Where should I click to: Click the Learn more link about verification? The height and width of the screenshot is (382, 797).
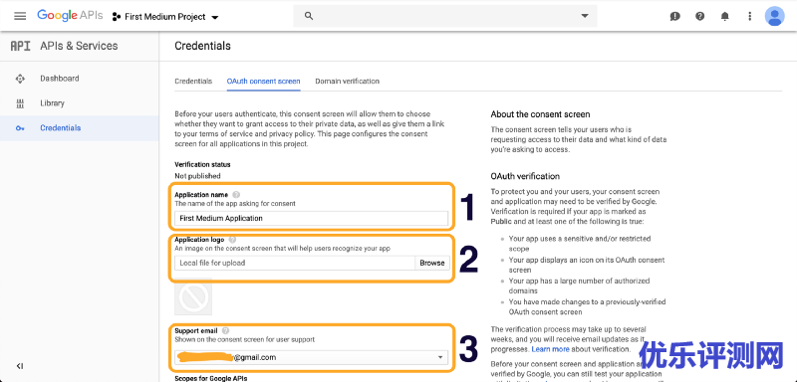point(550,349)
